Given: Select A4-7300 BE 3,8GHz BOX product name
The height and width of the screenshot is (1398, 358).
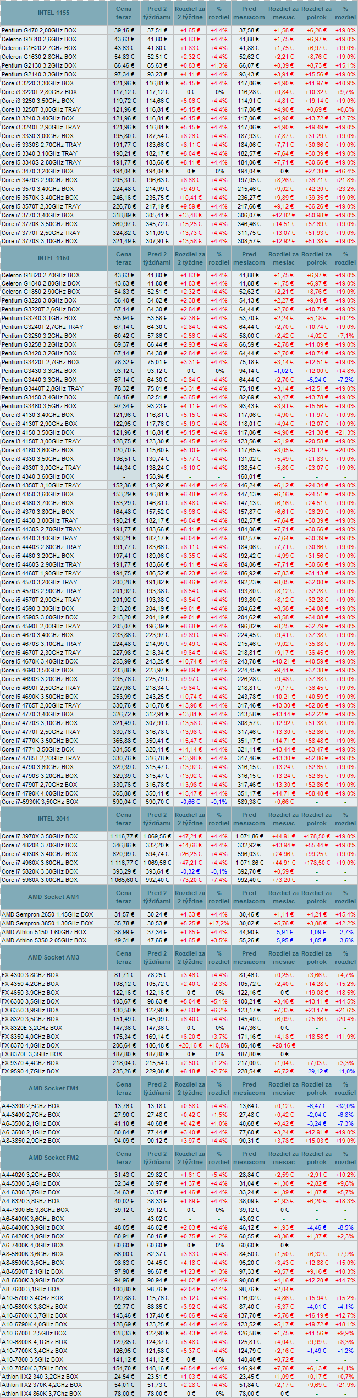Looking at the screenshot, I should pyautogui.click(x=35, y=1210).
